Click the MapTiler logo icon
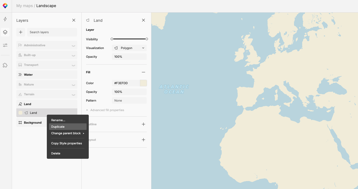358x189 pixels. pyautogui.click(x=5, y=6)
